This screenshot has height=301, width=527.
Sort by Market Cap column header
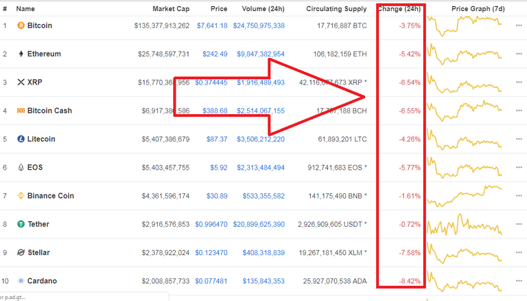171,9
